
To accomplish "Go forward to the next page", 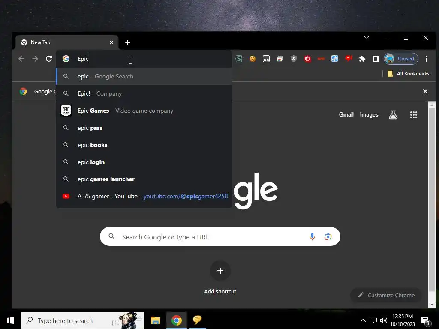I will pyautogui.click(x=35, y=59).
